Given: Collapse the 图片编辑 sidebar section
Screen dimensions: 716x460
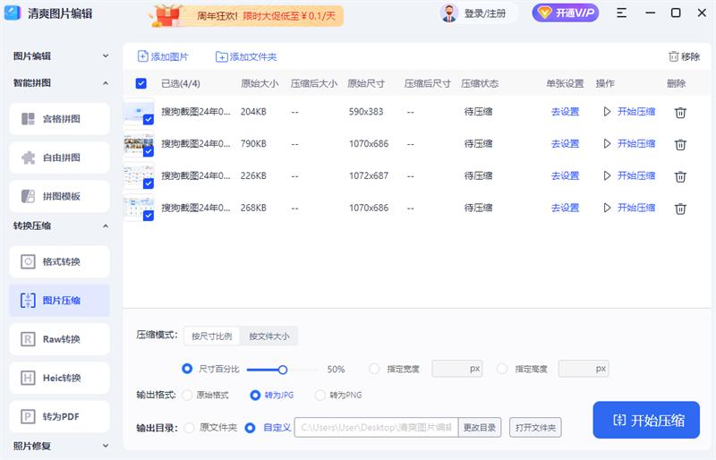Looking at the screenshot, I should (x=106, y=56).
